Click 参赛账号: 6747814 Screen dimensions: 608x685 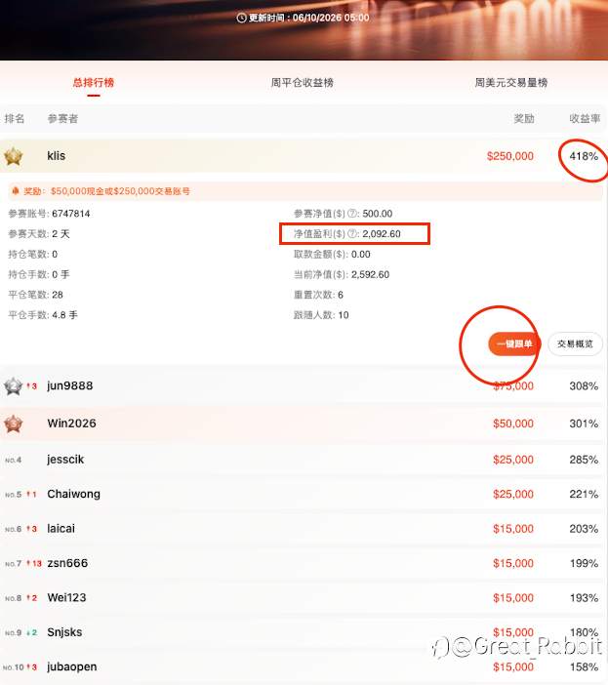(49, 214)
